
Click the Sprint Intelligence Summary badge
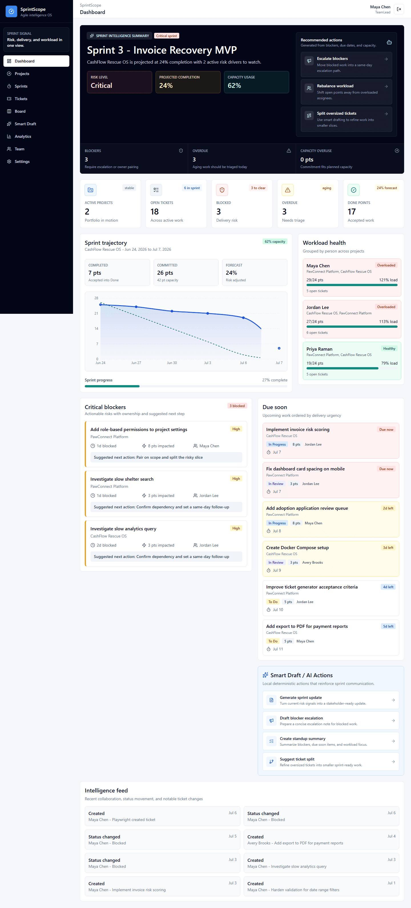click(x=120, y=36)
